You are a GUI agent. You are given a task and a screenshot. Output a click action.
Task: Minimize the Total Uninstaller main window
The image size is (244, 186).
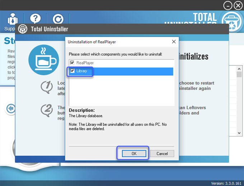(x=228, y=6)
